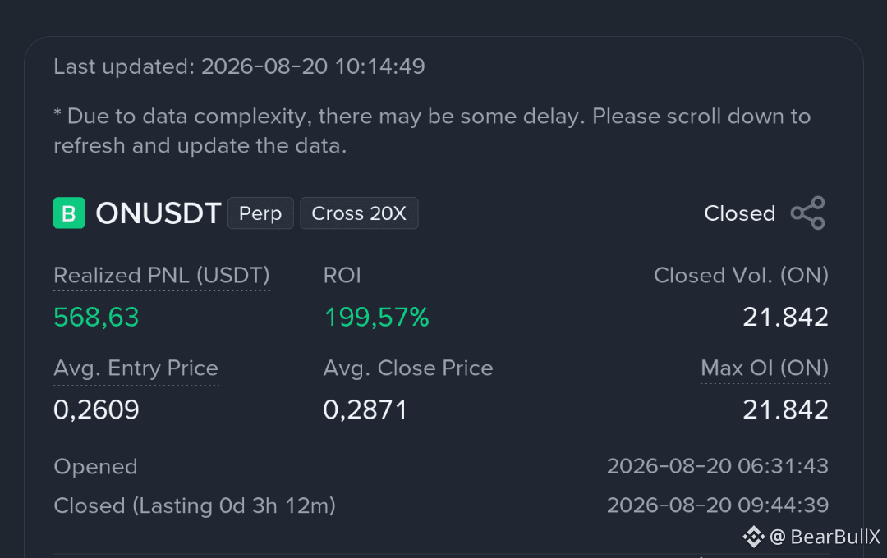Click the Last updated timestamp text
The width and height of the screenshot is (887, 558).
[x=239, y=66]
